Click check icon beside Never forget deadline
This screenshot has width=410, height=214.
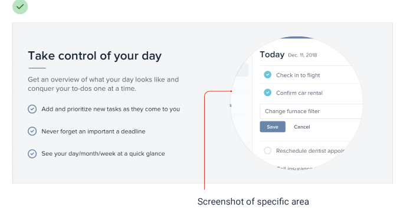coord(32,131)
